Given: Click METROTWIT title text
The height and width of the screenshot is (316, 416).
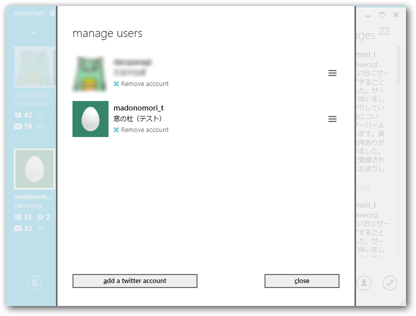Looking at the screenshot, I should pos(29,13).
